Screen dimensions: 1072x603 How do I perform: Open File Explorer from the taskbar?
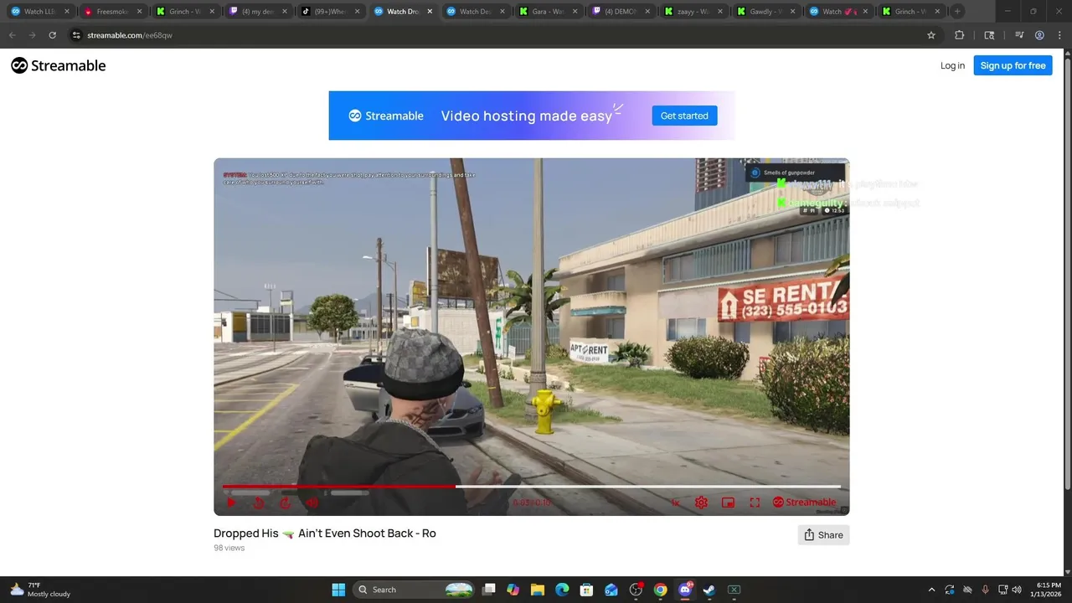click(538, 590)
